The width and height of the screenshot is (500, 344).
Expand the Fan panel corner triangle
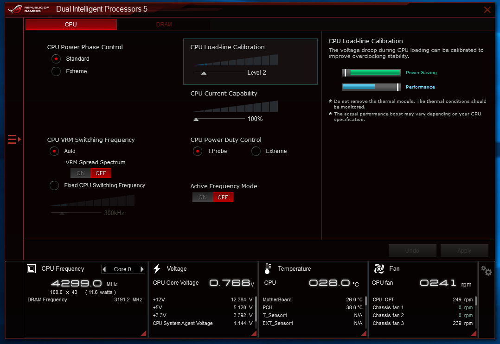point(474,333)
